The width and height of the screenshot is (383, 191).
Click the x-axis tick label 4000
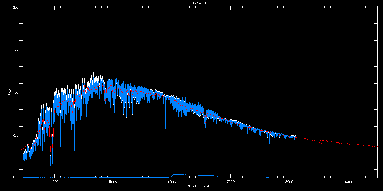click(54, 182)
